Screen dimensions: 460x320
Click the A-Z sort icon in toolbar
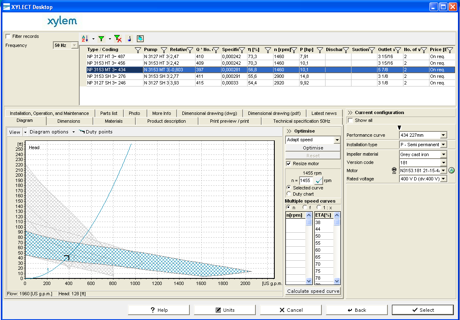point(85,39)
